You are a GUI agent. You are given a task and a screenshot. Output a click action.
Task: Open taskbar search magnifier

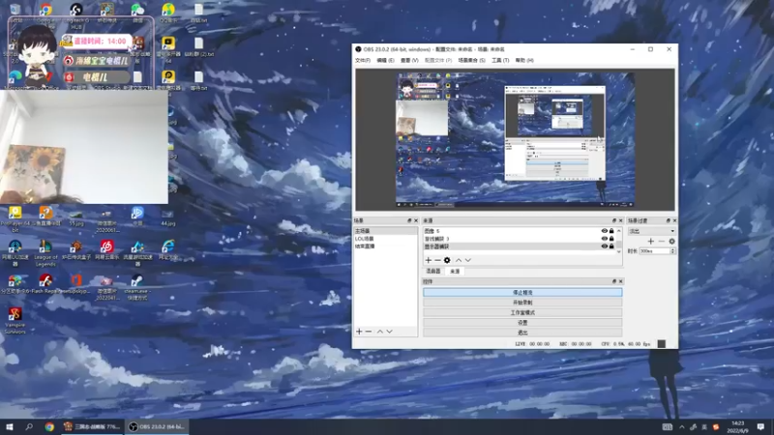29,426
